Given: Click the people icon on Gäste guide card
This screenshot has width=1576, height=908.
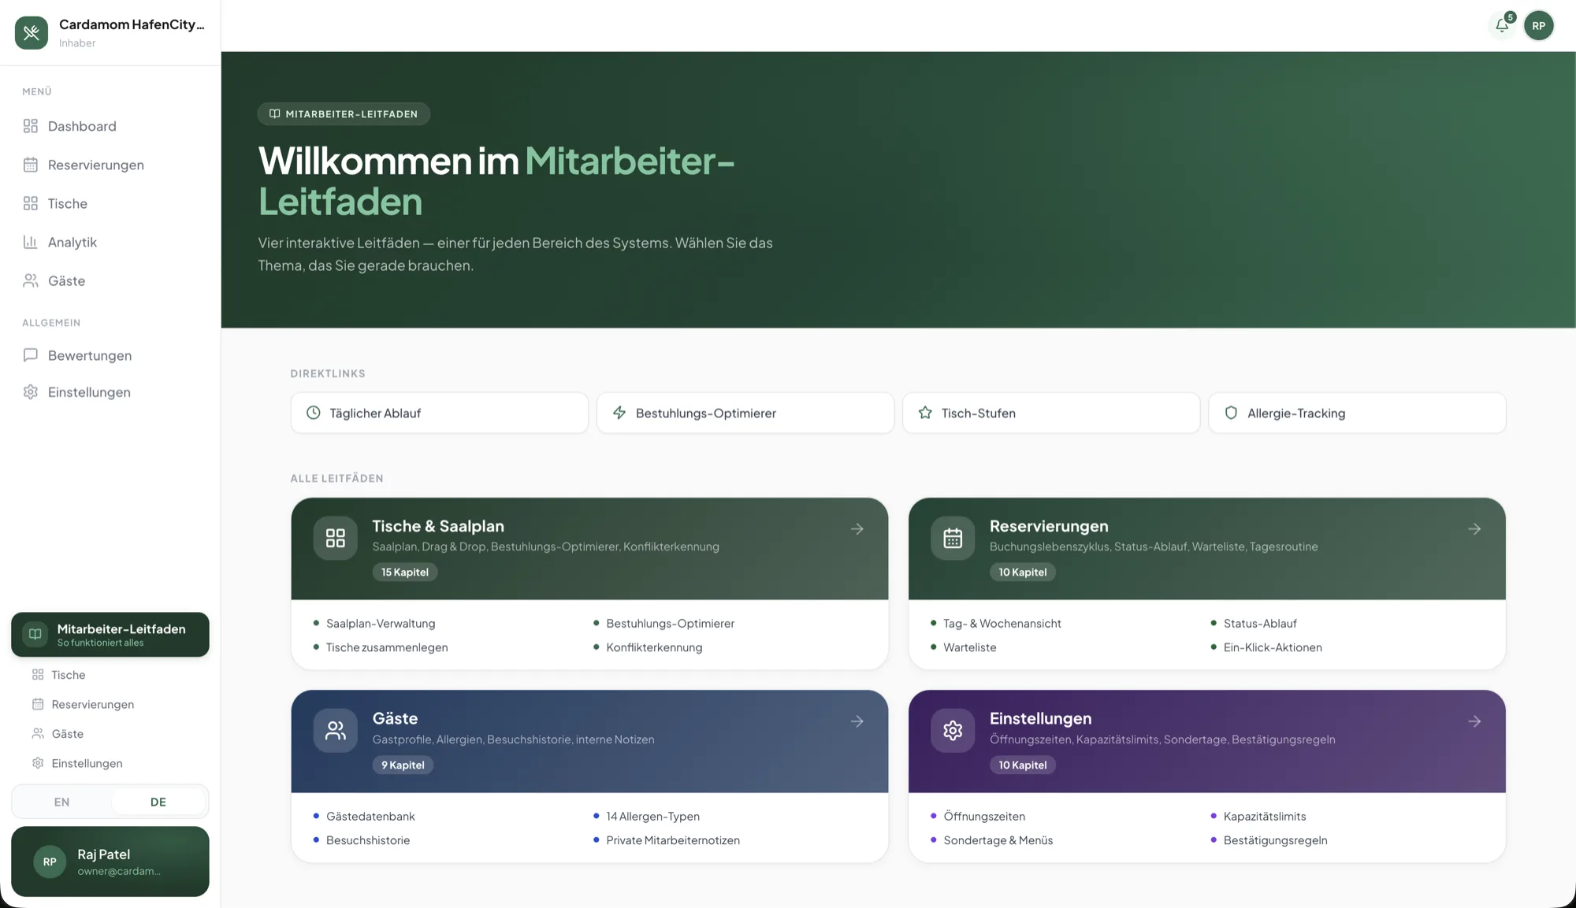Looking at the screenshot, I should coord(336,731).
